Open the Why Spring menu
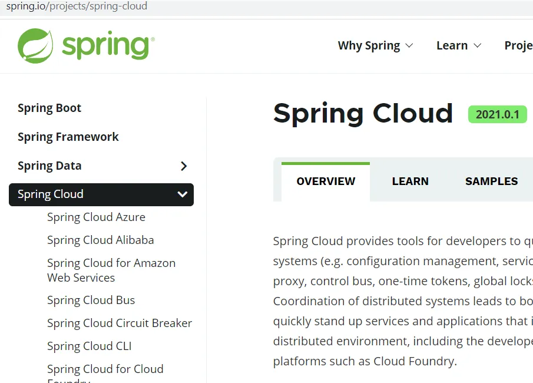This screenshot has width=533, height=383. 375,45
